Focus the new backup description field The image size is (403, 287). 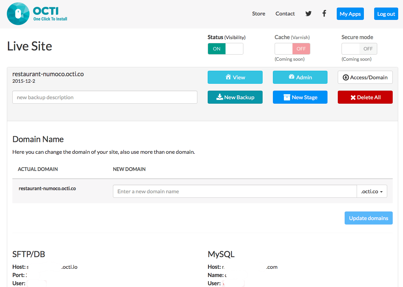click(105, 97)
